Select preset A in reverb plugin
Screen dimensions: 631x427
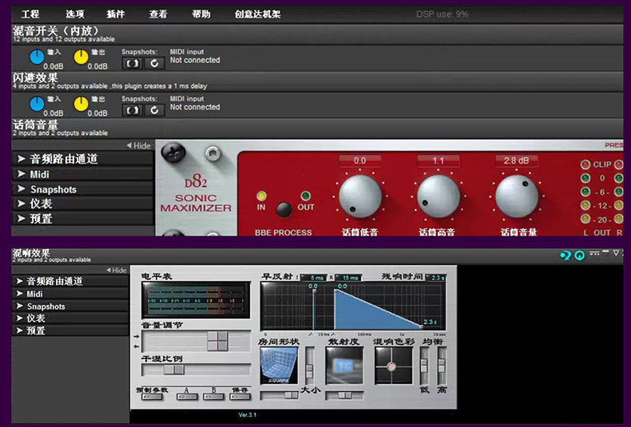click(187, 397)
